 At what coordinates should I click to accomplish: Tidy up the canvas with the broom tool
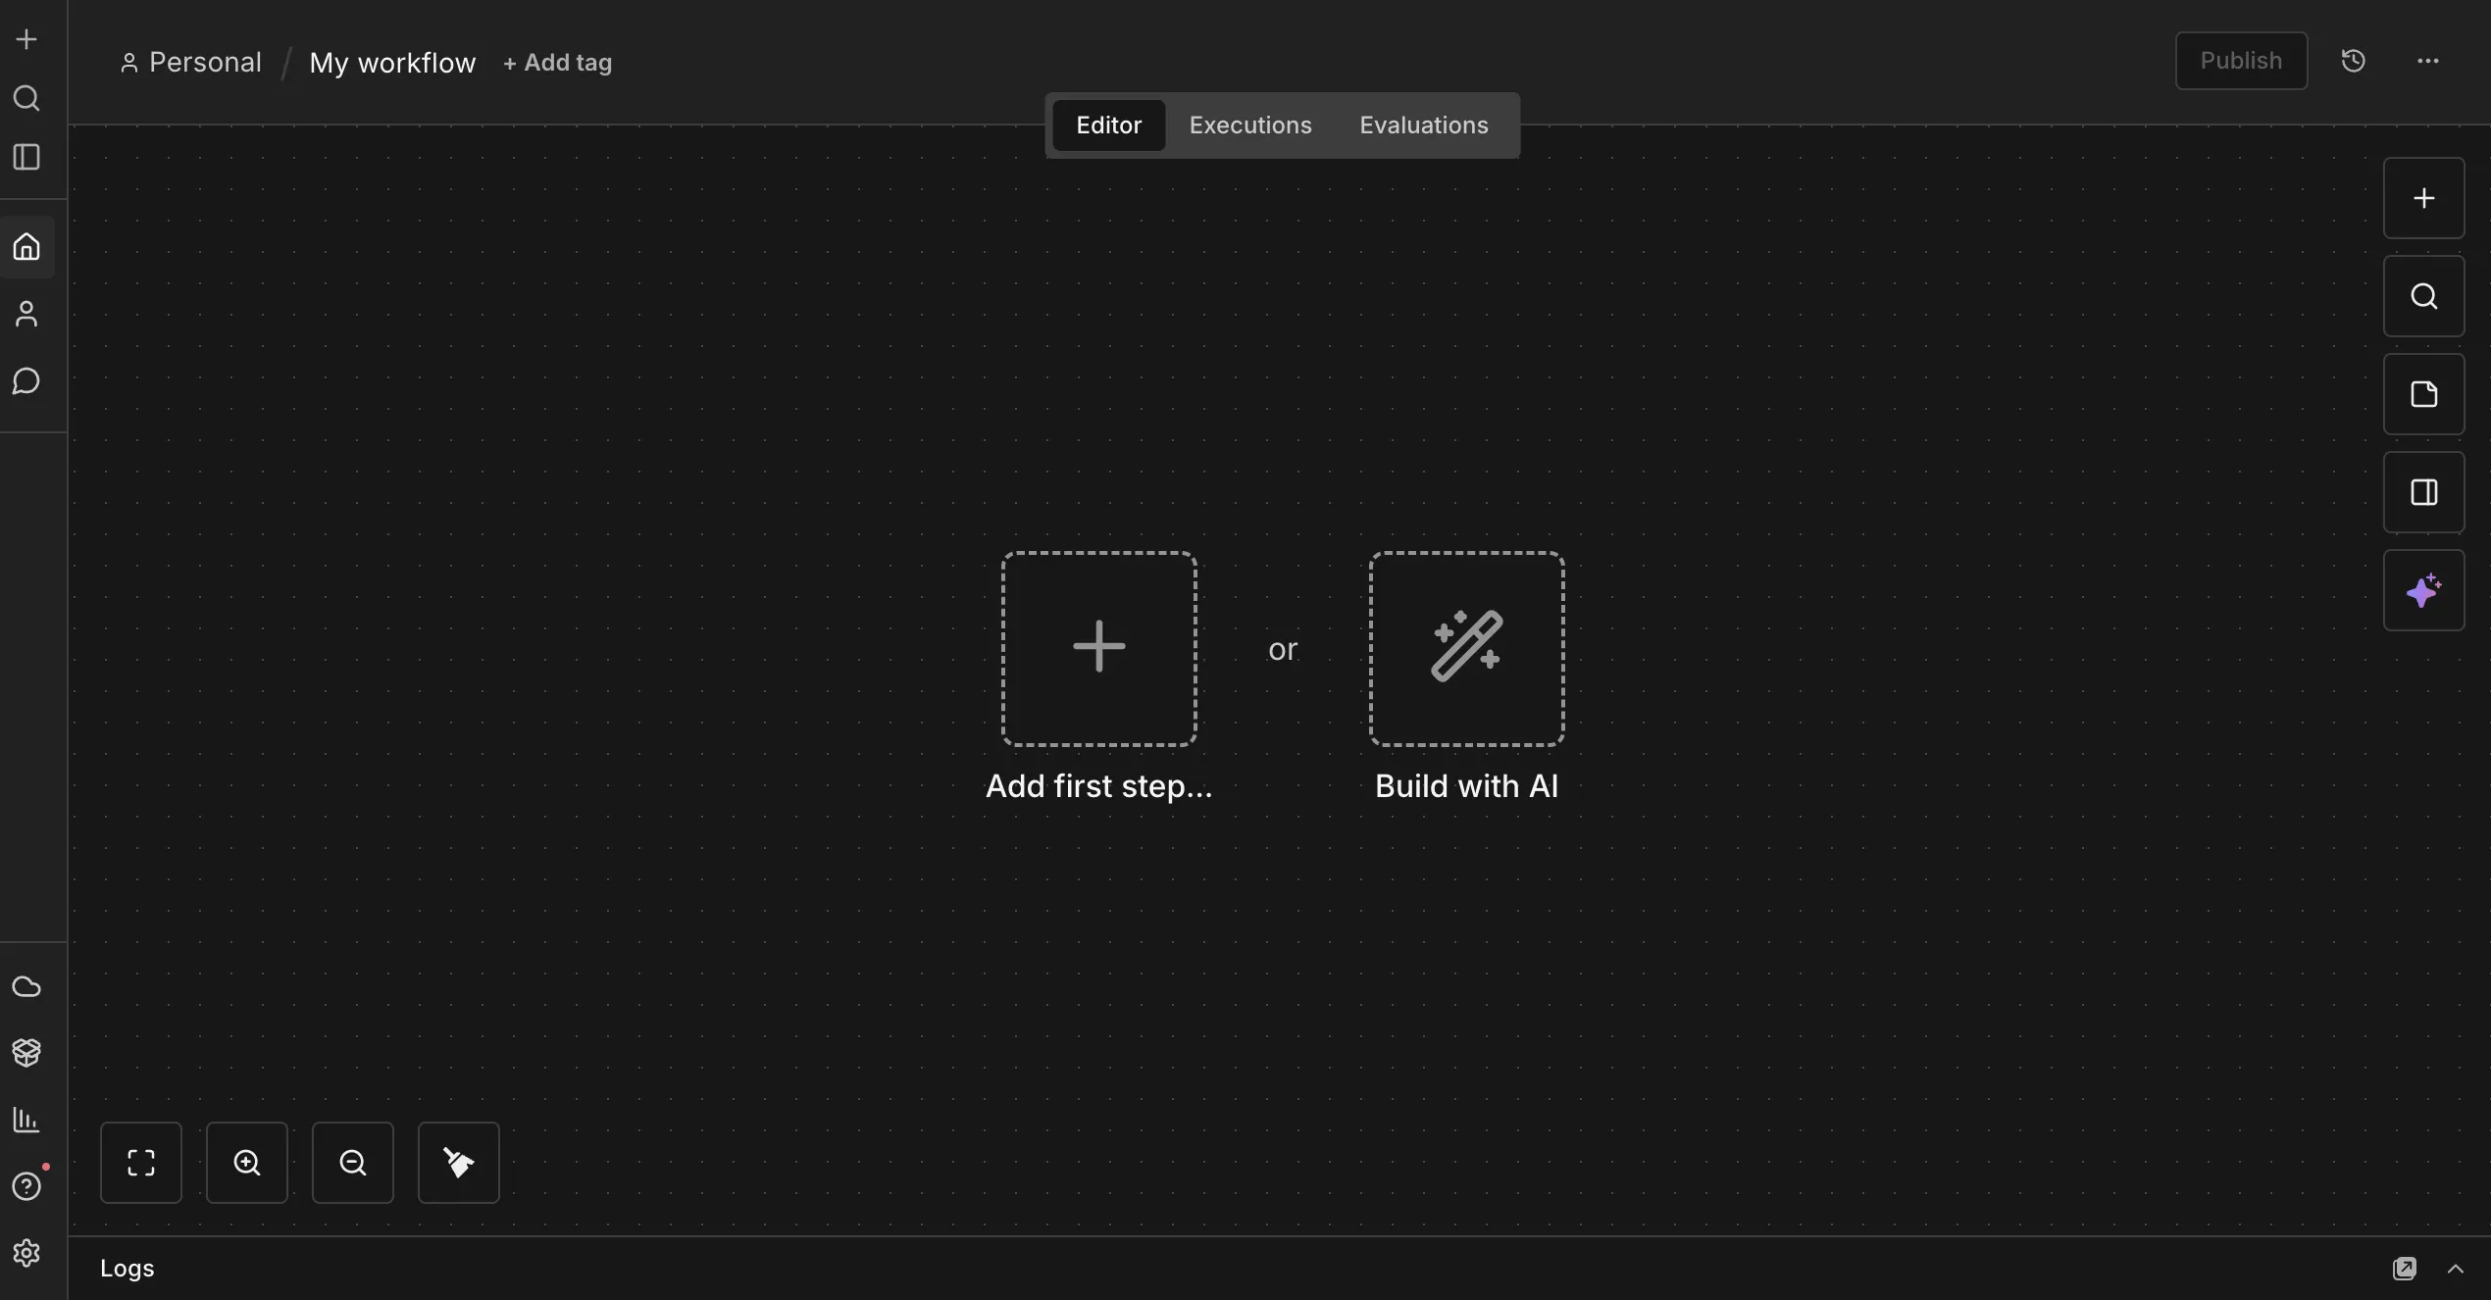[x=457, y=1162]
